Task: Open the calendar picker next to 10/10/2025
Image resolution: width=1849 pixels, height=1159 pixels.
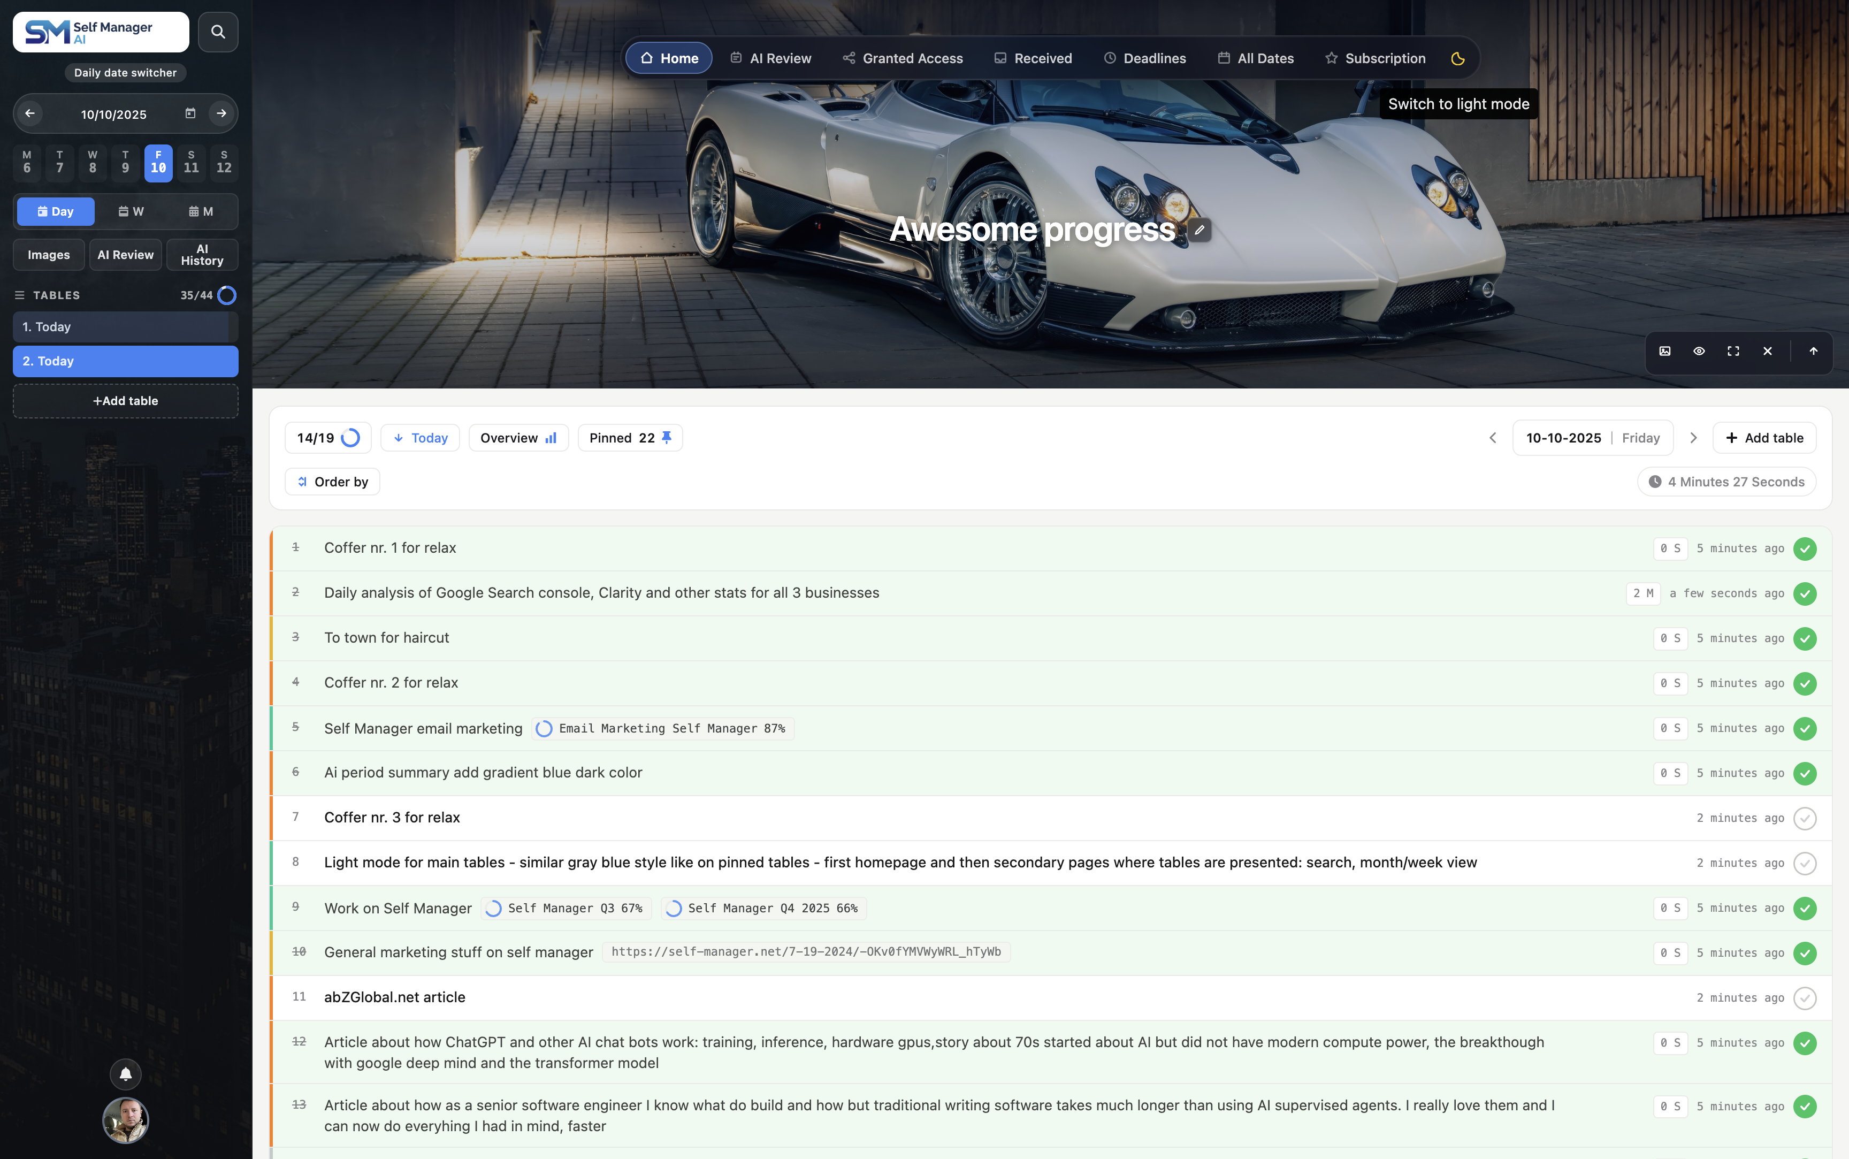Action: tap(190, 113)
